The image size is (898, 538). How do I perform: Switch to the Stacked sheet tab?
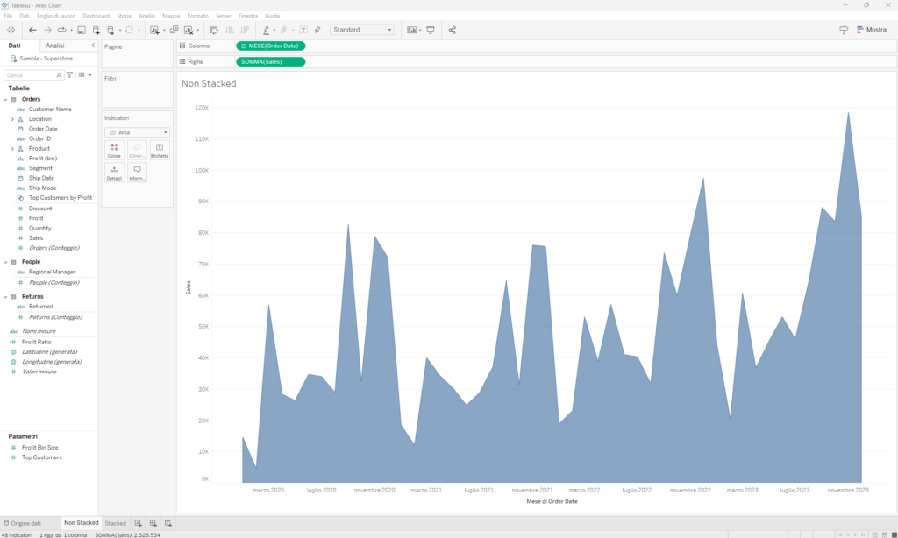tap(115, 522)
